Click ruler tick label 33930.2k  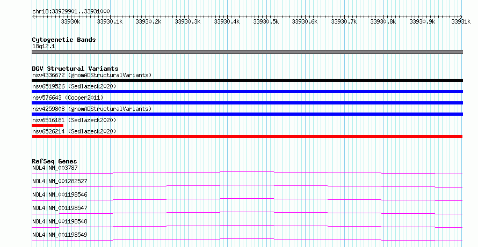click(x=148, y=21)
